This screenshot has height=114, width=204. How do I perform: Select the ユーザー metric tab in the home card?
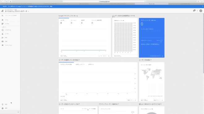[64, 22]
